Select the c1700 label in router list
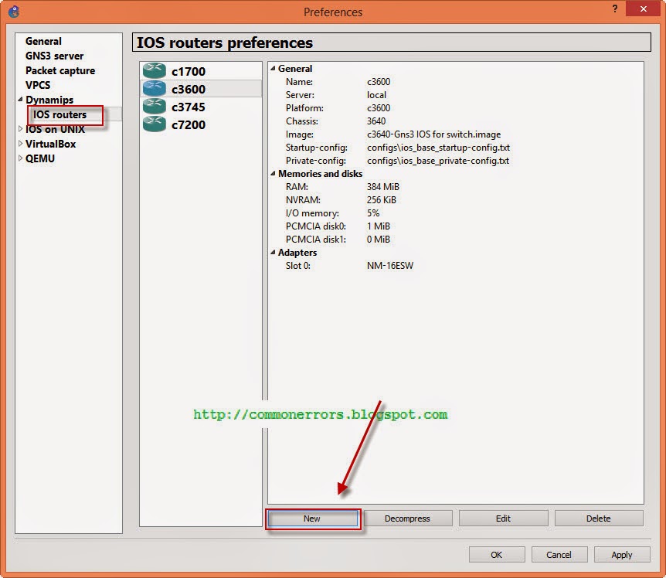666x578 pixels. 189,71
